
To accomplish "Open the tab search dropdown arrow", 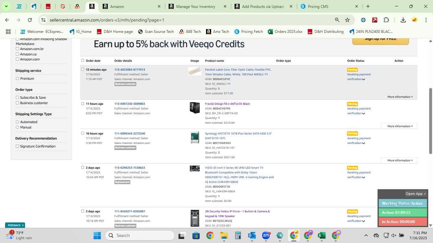I will (x=6, y=6).
